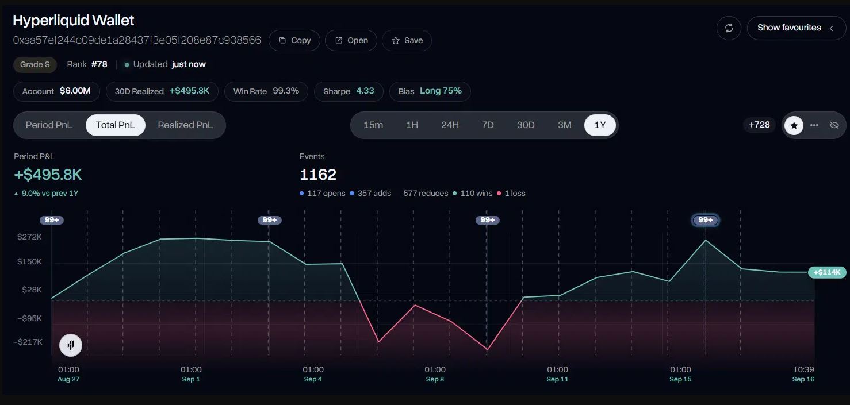Select the 3M timeframe
Screen dimensions: 850x405
coord(565,125)
